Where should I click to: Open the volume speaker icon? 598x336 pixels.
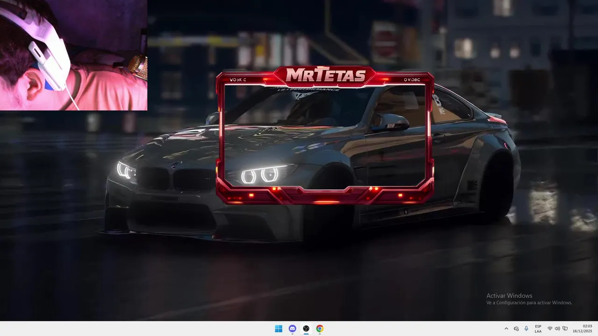click(x=557, y=329)
